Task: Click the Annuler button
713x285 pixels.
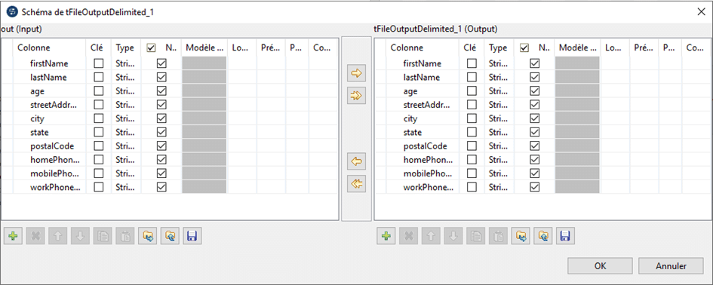Action: pyautogui.click(x=671, y=266)
